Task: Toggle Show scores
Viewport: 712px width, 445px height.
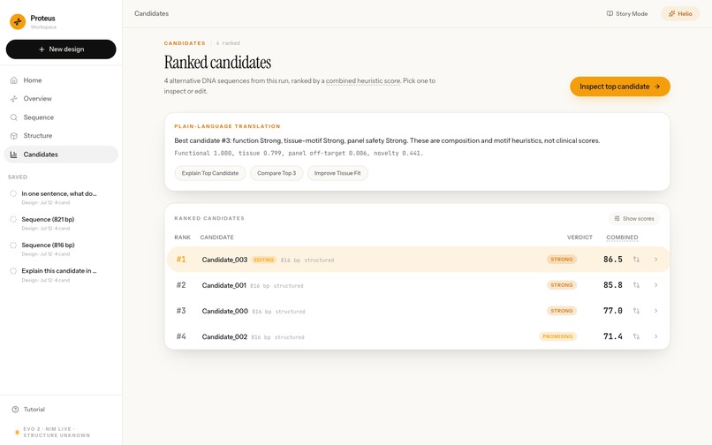Action: 634,218
